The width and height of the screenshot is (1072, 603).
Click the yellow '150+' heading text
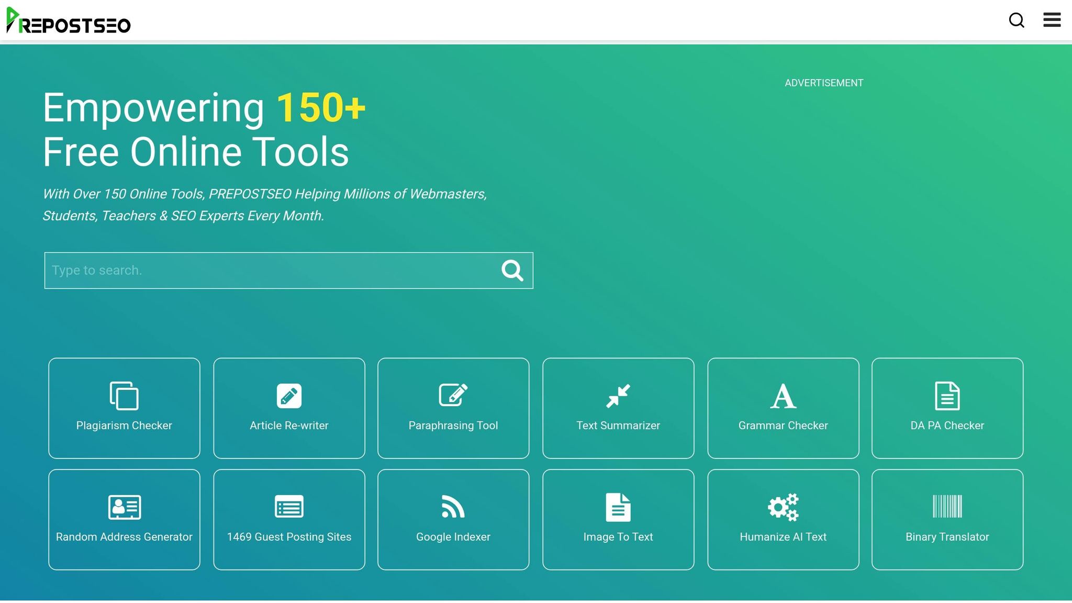(321, 108)
